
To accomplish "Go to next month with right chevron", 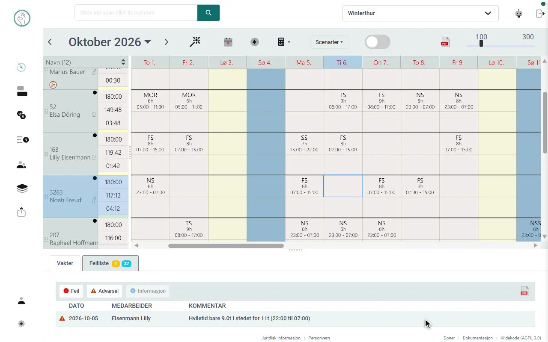I will (167, 42).
